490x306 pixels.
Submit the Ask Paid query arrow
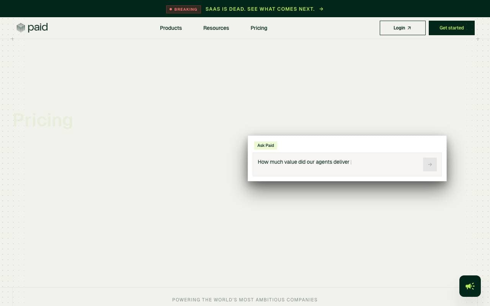[x=430, y=164]
